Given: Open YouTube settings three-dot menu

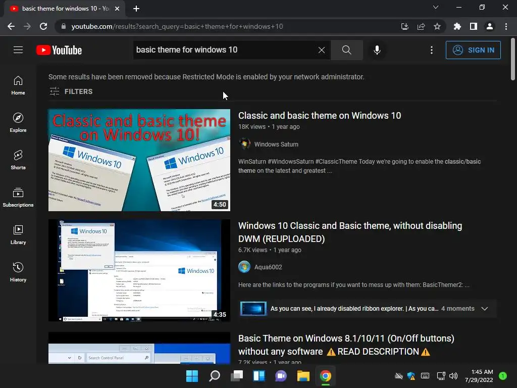Looking at the screenshot, I should click(431, 50).
